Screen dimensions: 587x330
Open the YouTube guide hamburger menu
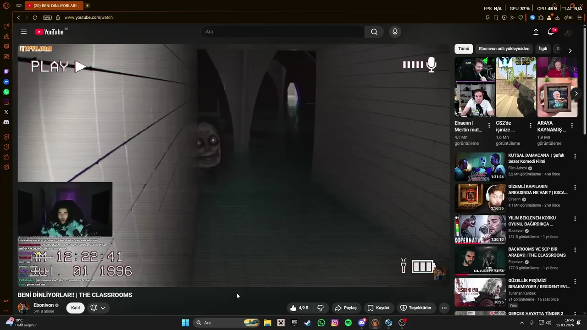pos(24,32)
